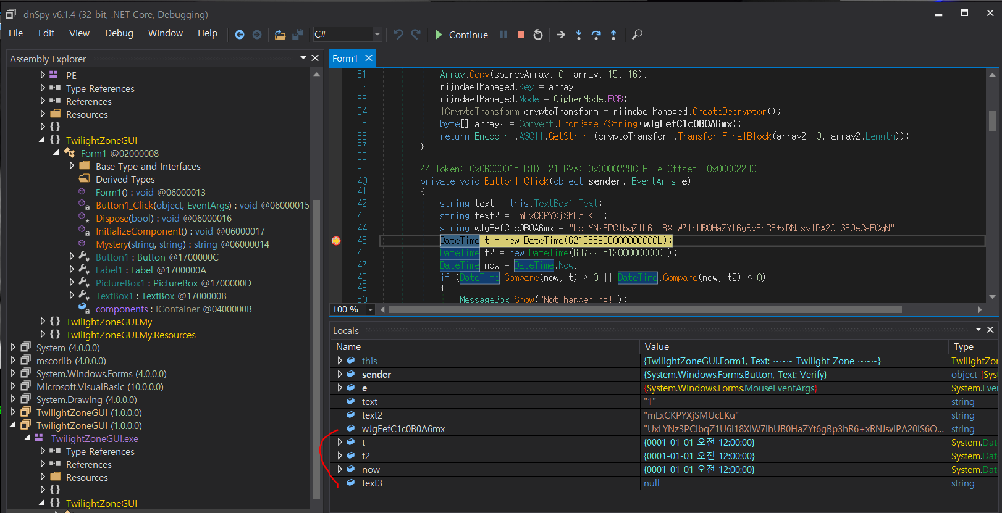Open the Search magnifier icon
1002x513 pixels.
(637, 35)
